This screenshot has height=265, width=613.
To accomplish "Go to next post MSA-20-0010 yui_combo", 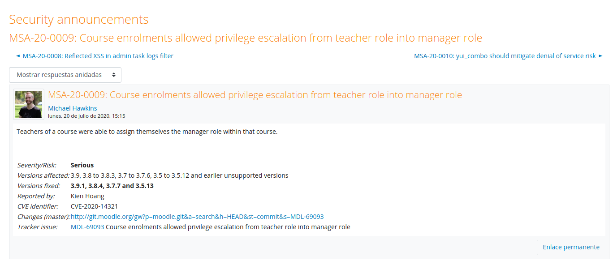I will (505, 56).
